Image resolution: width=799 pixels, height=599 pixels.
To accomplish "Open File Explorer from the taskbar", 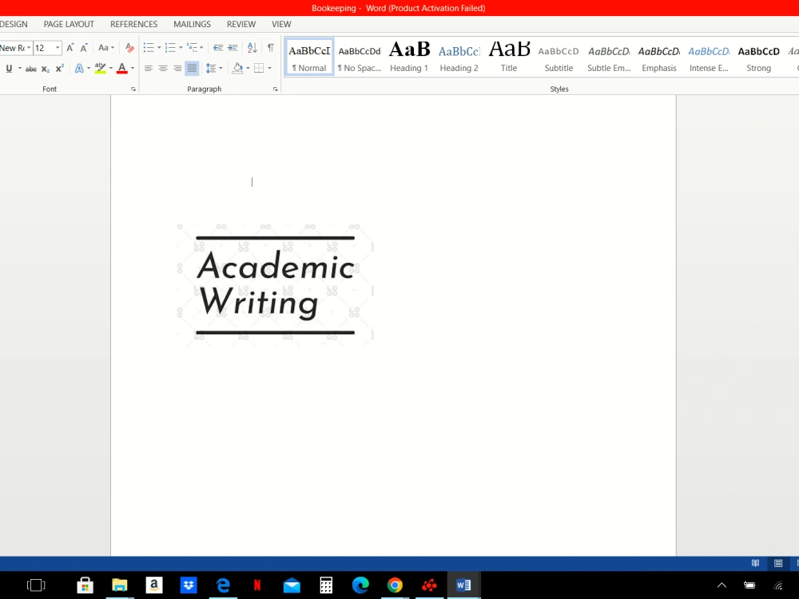I will (120, 585).
